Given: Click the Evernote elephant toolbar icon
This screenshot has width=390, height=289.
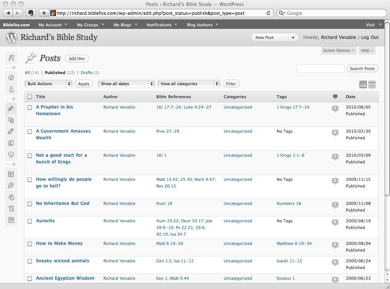Looking at the screenshot, I should click(31, 13).
